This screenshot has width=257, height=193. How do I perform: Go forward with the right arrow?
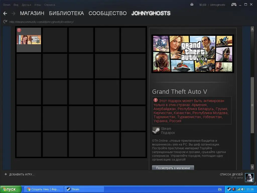pos(14,14)
